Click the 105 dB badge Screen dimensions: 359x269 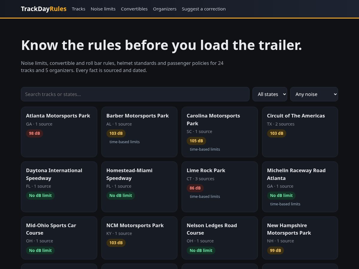click(196, 141)
